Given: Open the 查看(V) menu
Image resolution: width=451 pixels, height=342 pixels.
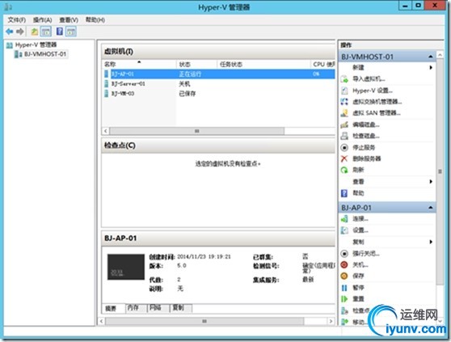Looking at the screenshot, I should (69, 20).
